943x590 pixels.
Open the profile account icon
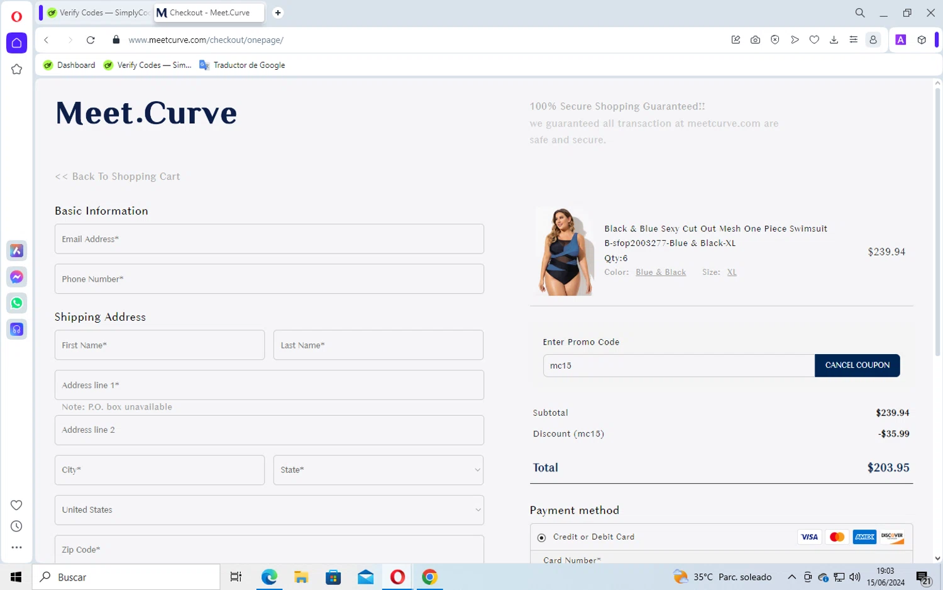(873, 40)
